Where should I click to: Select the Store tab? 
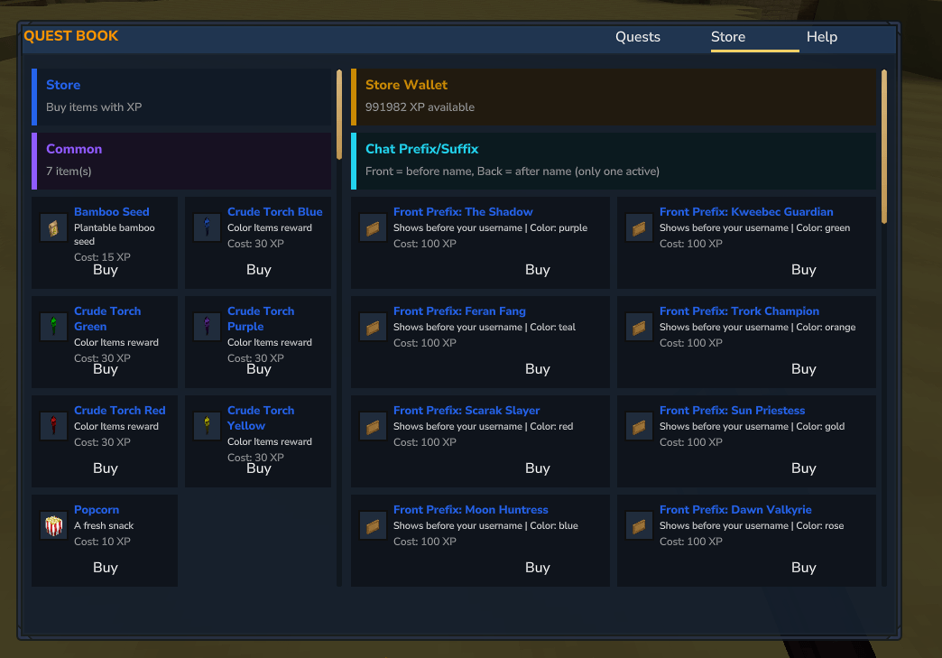pyautogui.click(x=727, y=37)
